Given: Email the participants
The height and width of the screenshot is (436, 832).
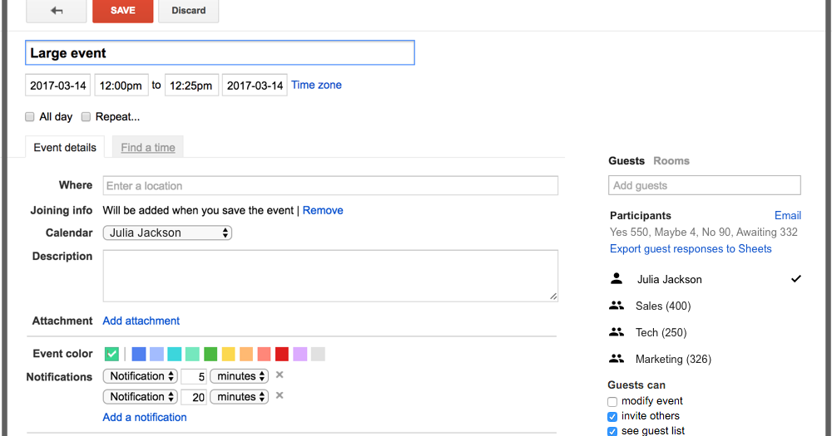Looking at the screenshot, I should point(787,215).
